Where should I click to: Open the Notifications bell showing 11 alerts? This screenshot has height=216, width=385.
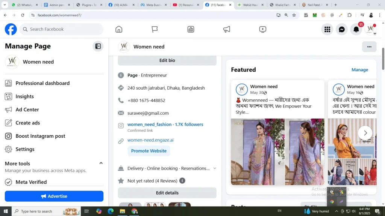[356, 29]
